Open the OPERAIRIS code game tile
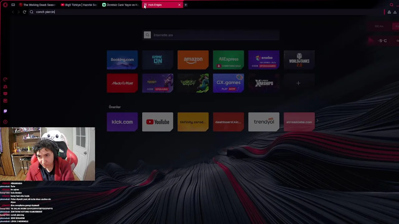The image size is (399, 224). click(x=157, y=83)
